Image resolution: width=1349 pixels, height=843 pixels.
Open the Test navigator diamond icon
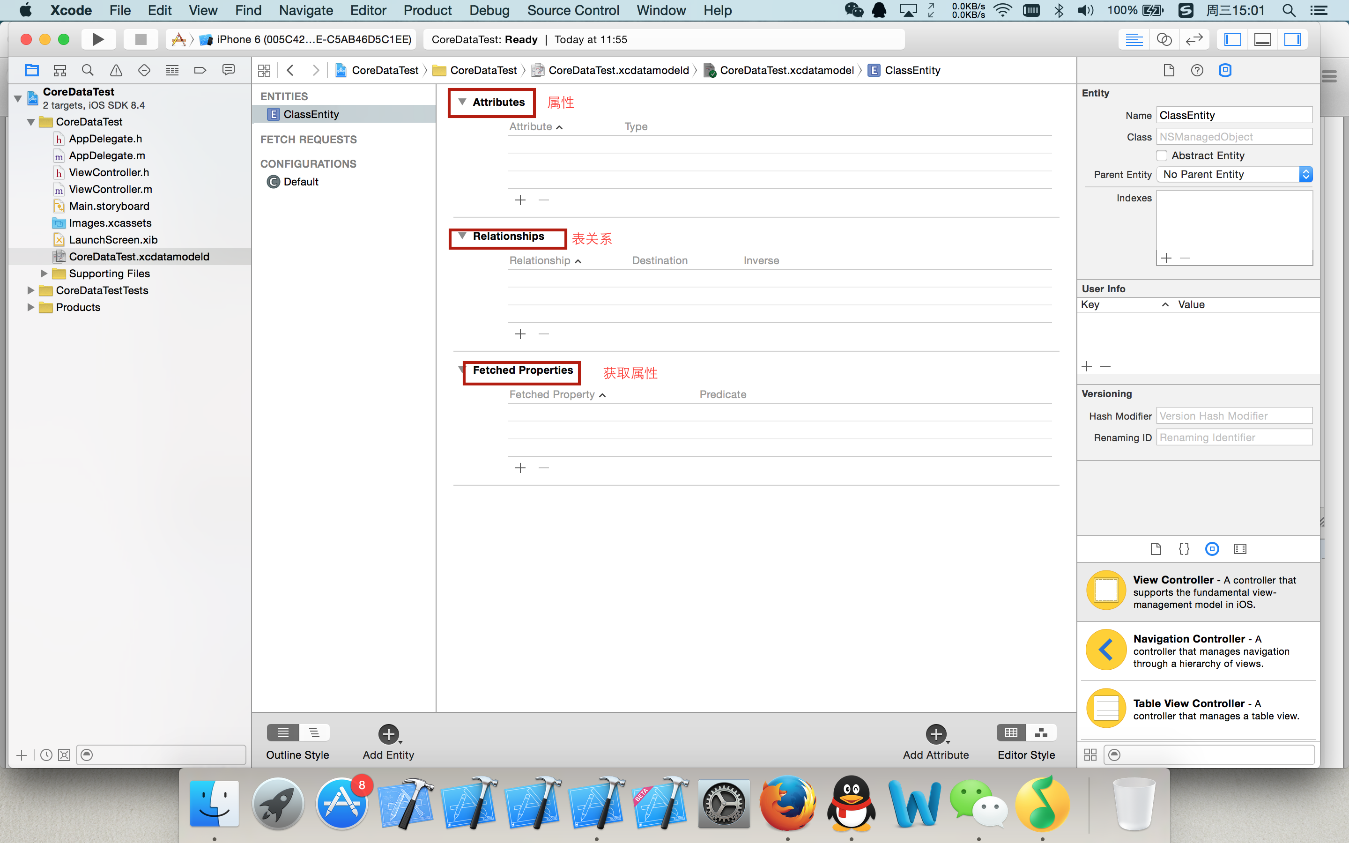tap(144, 70)
